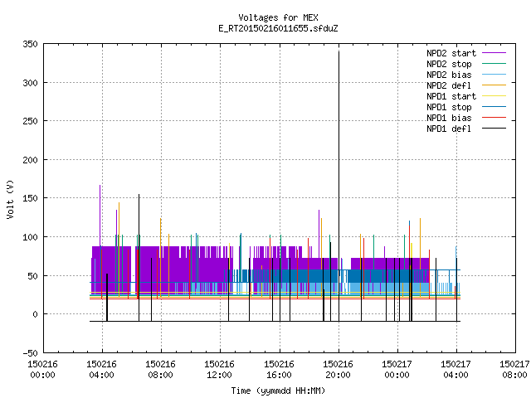Click the yellow NPD1 start legend line
The width and height of the screenshot is (531, 398).
point(494,96)
